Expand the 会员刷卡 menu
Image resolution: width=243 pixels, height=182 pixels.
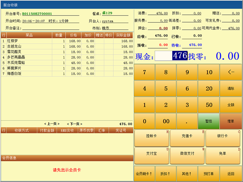tap(145, 174)
